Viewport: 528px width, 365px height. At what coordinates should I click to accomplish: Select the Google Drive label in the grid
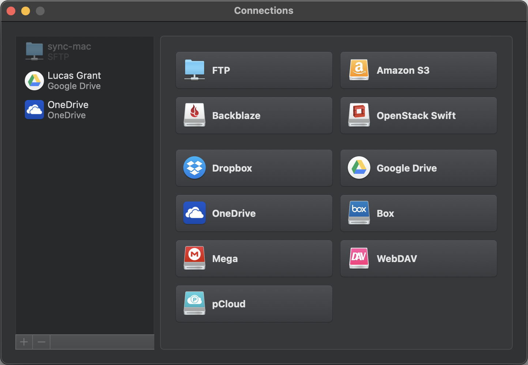tap(407, 168)
